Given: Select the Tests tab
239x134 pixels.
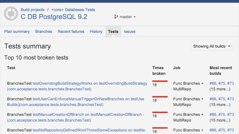Looking at the screenshot, I should pos(113,31).
